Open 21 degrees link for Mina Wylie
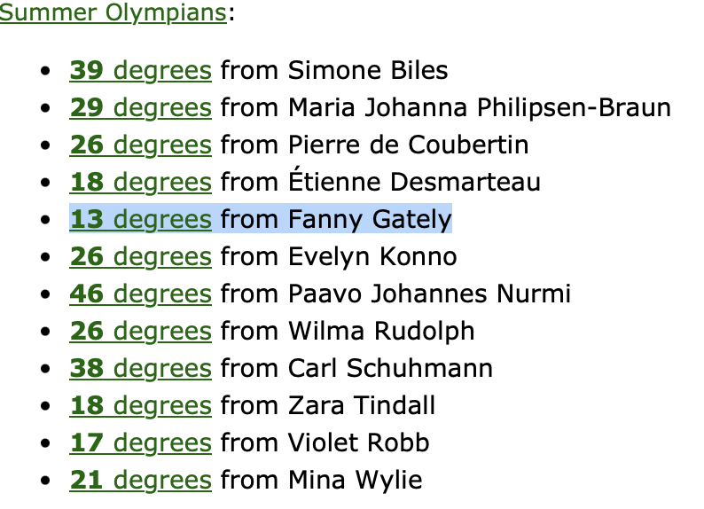Viewport: 704px width, 509px height. (140, 481)
